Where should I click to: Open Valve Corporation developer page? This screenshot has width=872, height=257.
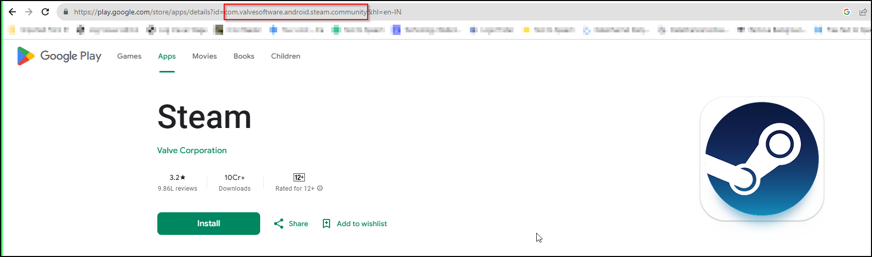click(192, 150)
